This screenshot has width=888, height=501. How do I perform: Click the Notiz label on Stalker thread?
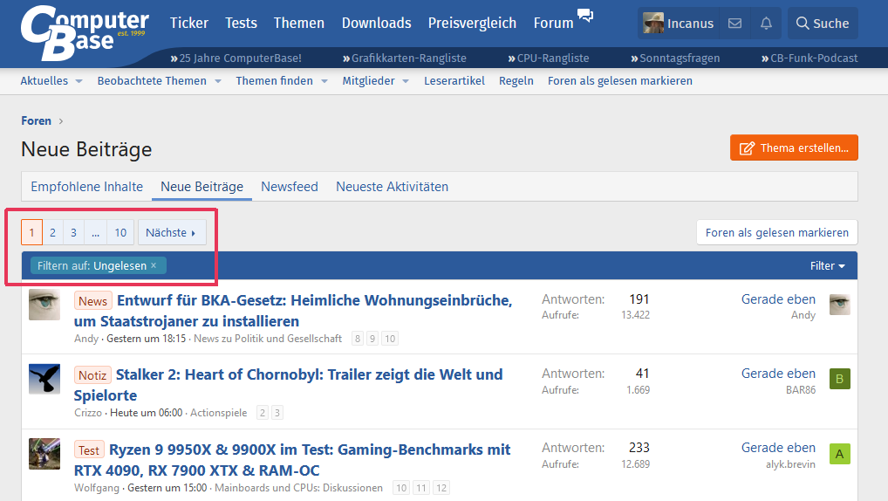tap(92, 375)
